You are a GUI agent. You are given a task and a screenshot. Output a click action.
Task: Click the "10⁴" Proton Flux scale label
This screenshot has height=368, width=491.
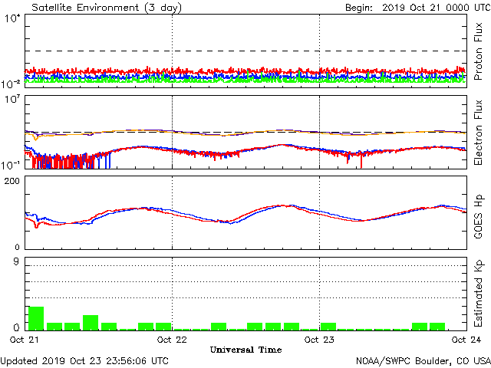12,18
